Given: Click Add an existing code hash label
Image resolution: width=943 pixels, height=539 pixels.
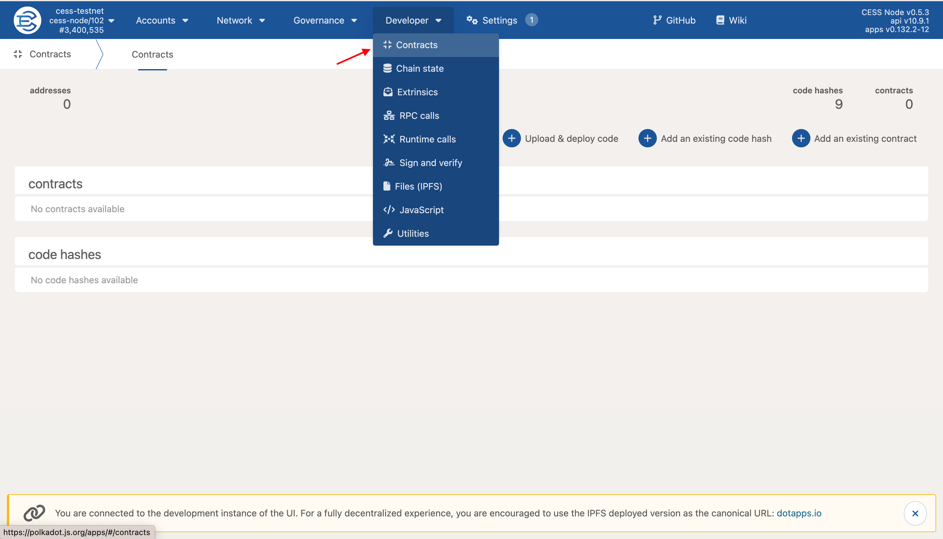Looking at the screenshot, I should coord(716,139).
